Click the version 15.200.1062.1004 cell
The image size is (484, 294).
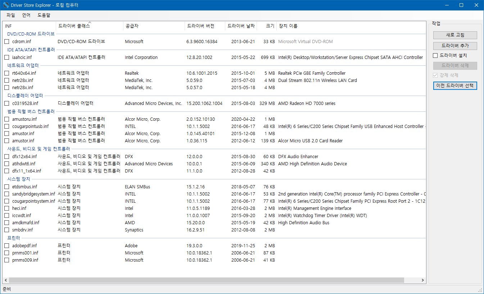204,104
